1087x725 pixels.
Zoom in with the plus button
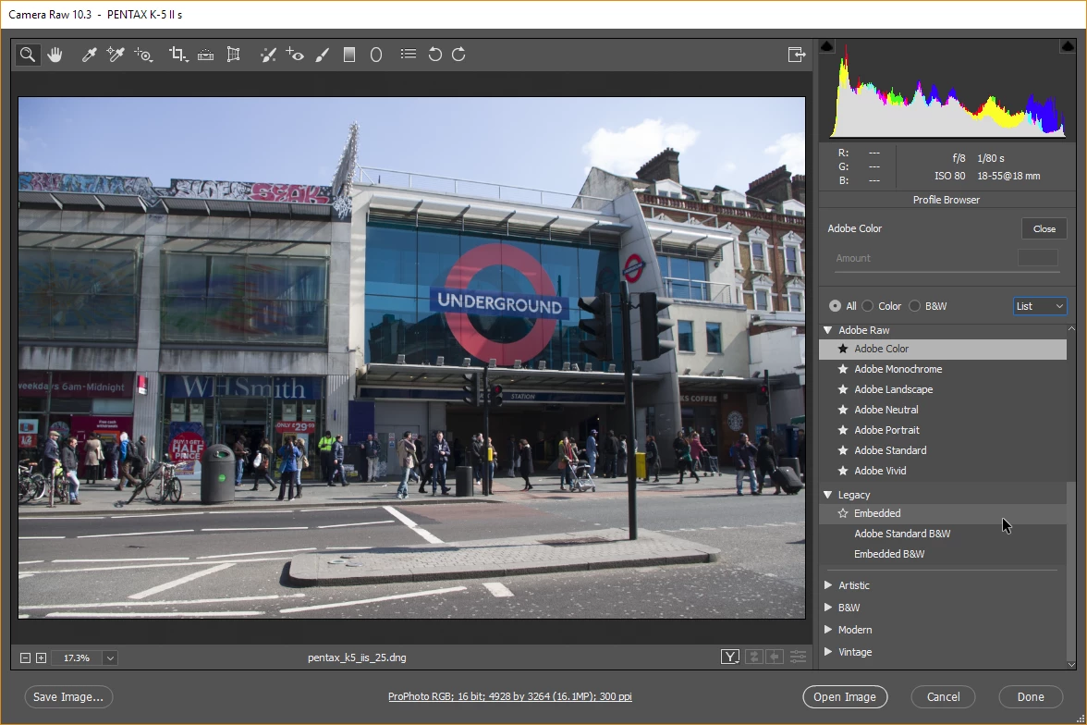[42, 657]
